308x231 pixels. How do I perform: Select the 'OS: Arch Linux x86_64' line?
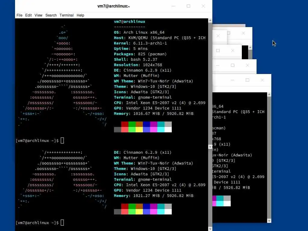(x=139, y=32)
